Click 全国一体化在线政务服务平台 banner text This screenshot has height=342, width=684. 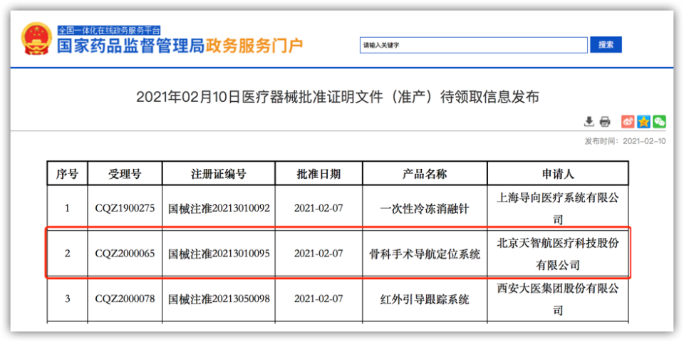tap(109, 31)
